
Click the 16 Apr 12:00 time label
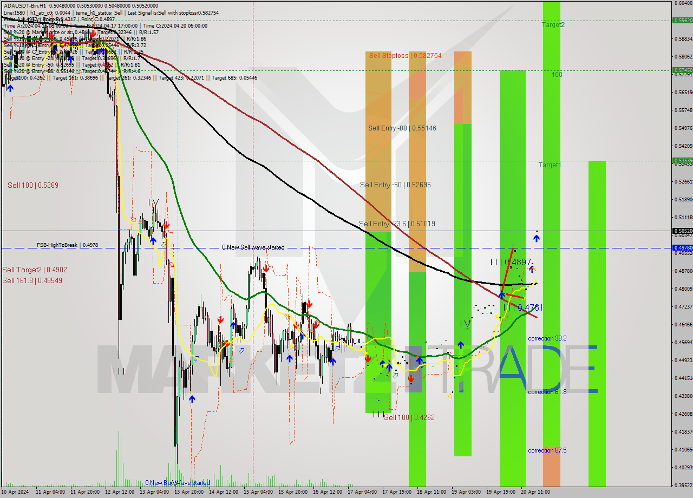pos(328,492)
